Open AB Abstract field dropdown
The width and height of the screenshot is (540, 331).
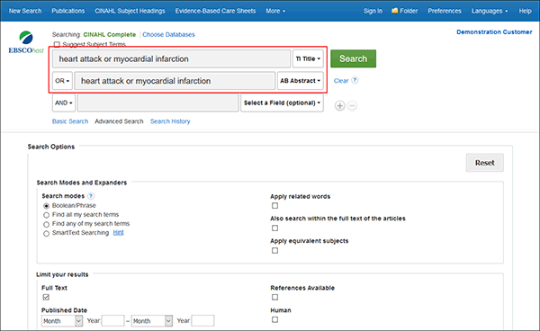click(x=301, y=81)
